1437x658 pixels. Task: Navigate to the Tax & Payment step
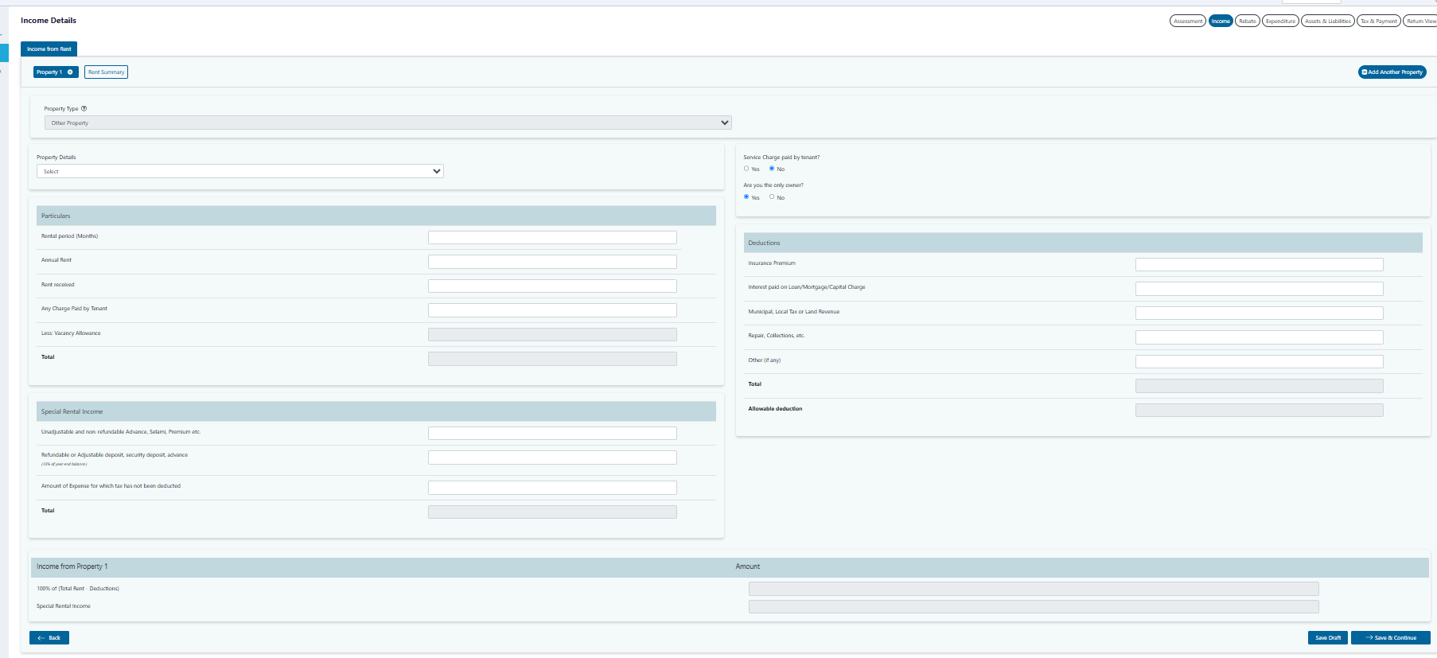tap(1378, 21)
